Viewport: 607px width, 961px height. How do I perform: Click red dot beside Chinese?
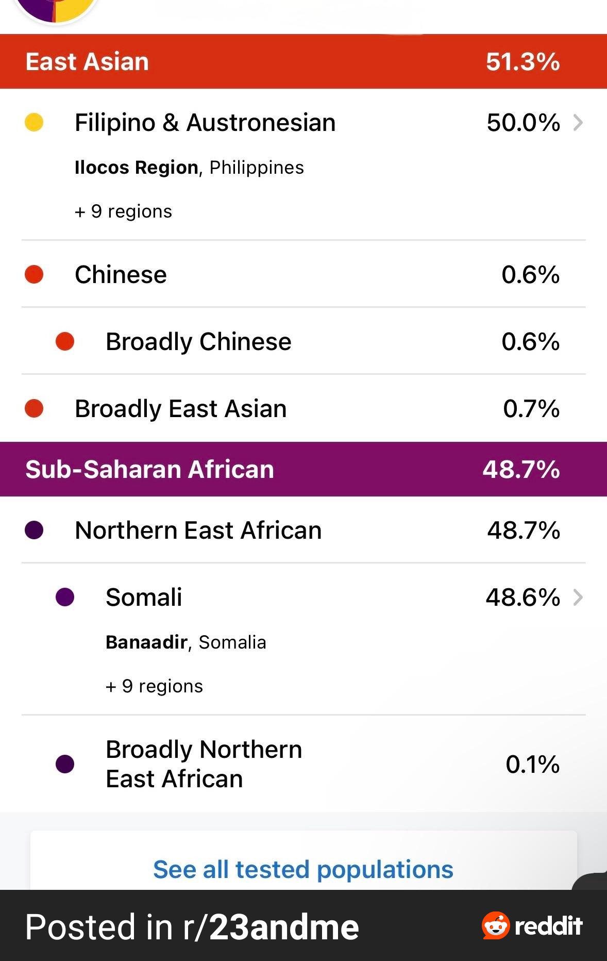pyautogui.click(x=34, y=274)
